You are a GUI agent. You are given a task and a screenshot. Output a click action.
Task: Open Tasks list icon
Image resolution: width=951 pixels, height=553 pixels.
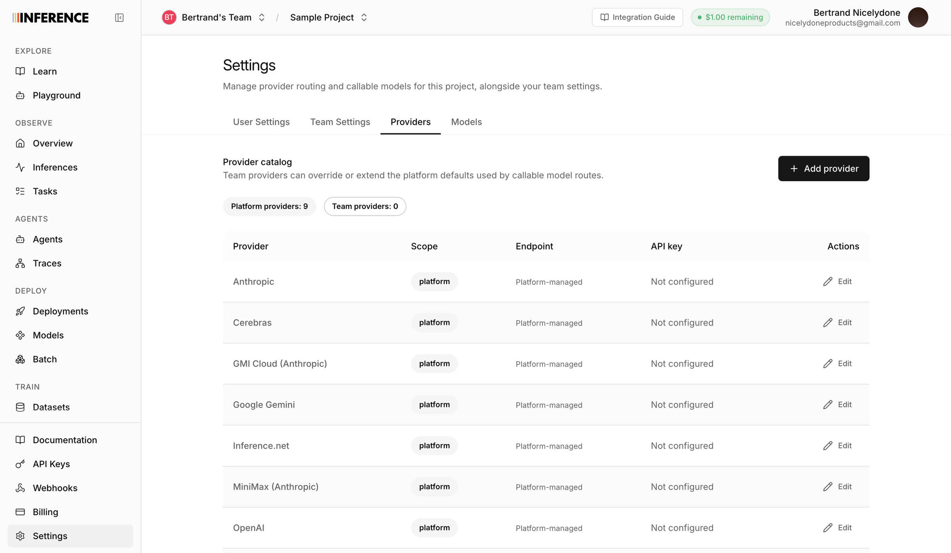pyautogui.click(x=20, y=191)
